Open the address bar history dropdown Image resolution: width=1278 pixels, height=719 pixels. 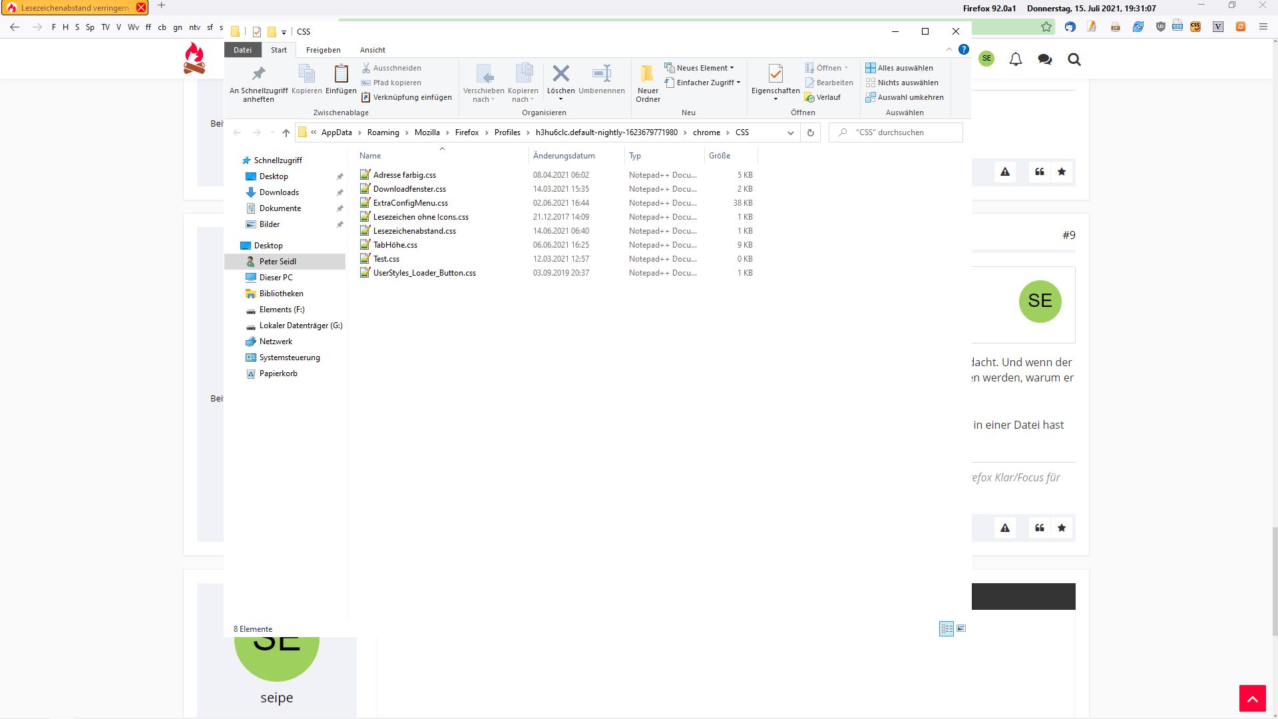pyautogui.click(x=790, y=132)
